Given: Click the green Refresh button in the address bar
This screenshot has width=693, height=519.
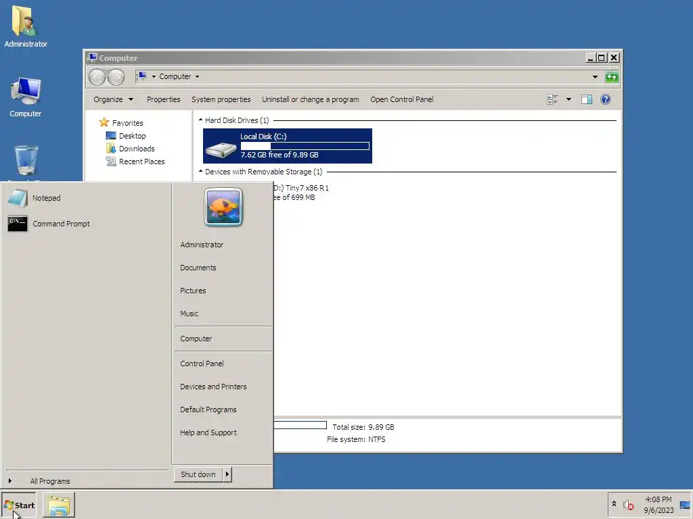Looking at the screenshot, I should pyautogui.click(x=612, y=77).
